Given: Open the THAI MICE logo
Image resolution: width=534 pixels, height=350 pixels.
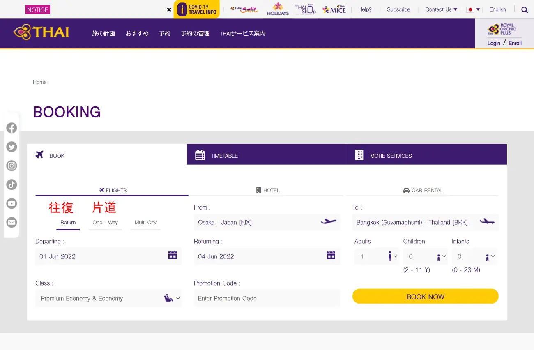Looking at the screenshot, I should point(334,9).
